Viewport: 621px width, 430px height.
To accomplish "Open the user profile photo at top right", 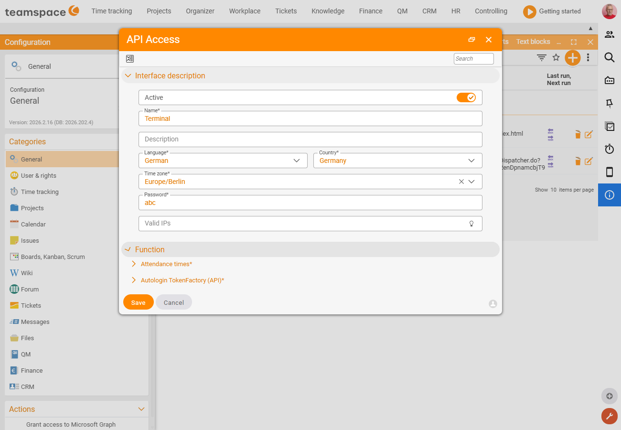I will 610,11.
